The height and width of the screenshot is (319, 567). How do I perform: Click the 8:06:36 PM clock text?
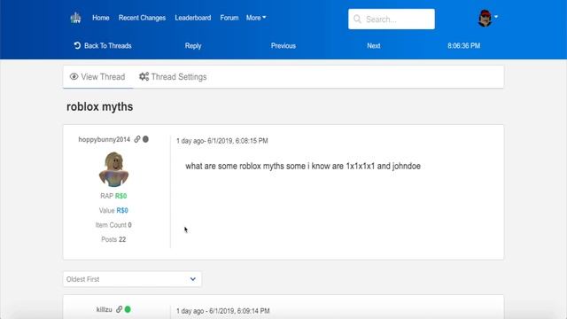tap(463, 45)
